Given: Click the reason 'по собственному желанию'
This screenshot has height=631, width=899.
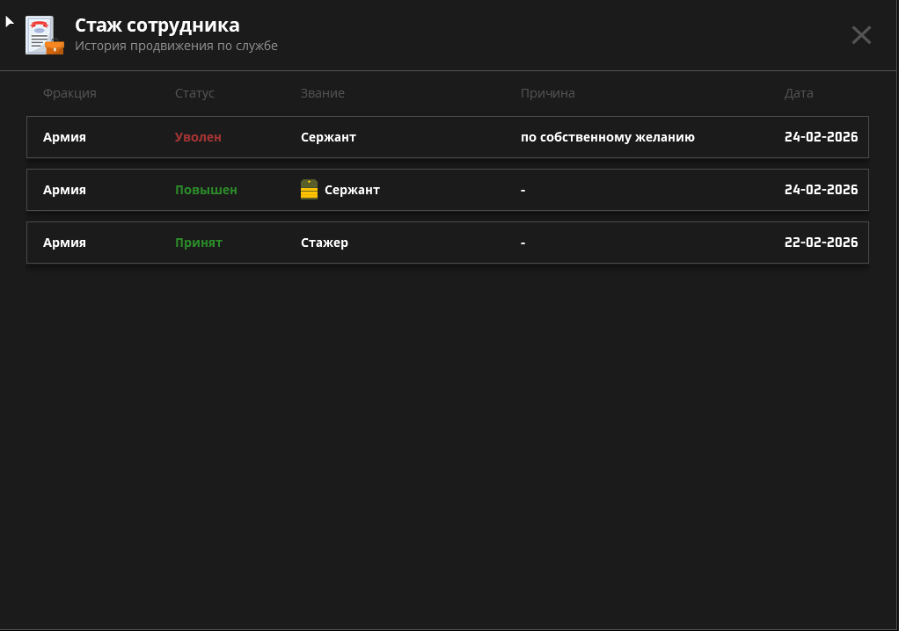Looking at the screenshot, I should (x=607, y=137).
